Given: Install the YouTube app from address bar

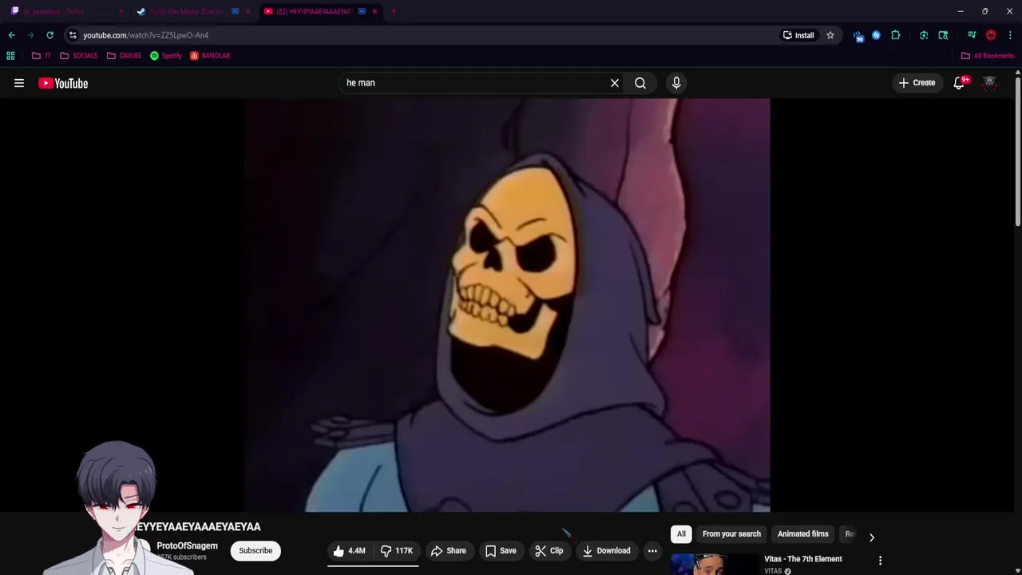Looking at the screenshot, I should [798, 35].
